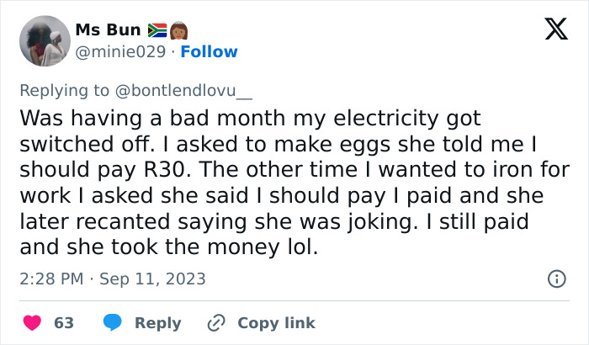Click the chain link icon
Screen dimensions: 589x345
coord(215,323)
